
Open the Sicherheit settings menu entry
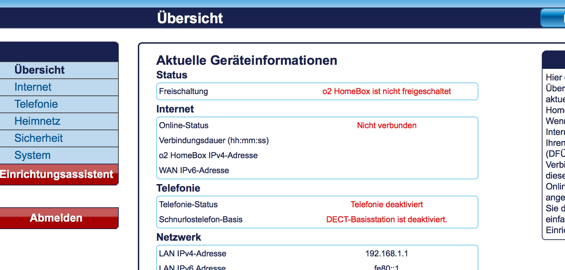(59, 138)
